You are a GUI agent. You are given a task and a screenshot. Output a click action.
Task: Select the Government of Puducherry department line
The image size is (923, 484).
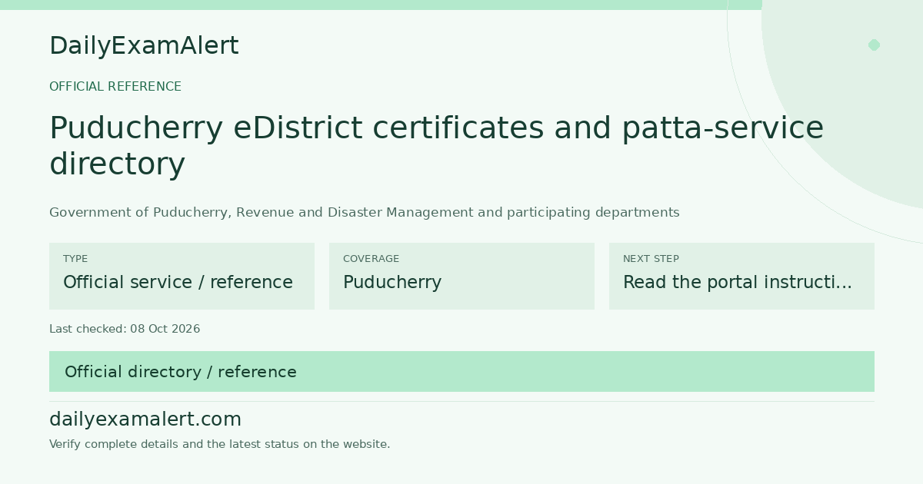click(365, 213)
